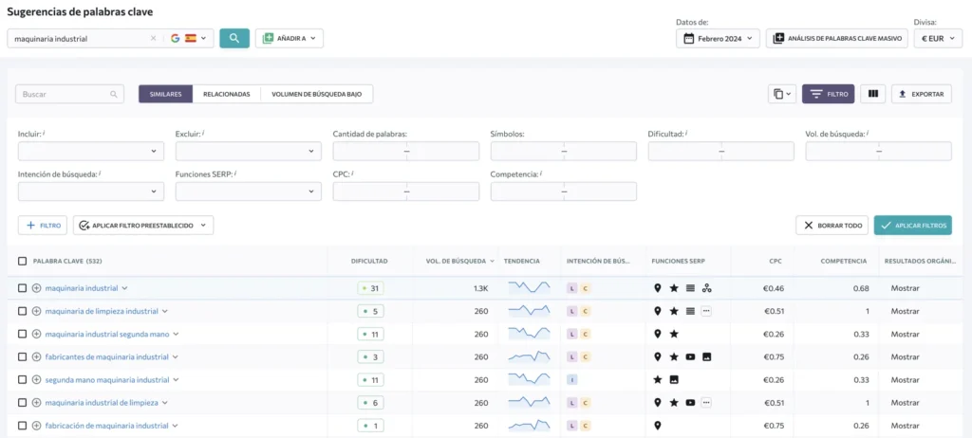Image resolution: width=972 pixels, height=438 pixels.
Task: Check the select-all box beside Palabra clave
Action: pos(23,262)
